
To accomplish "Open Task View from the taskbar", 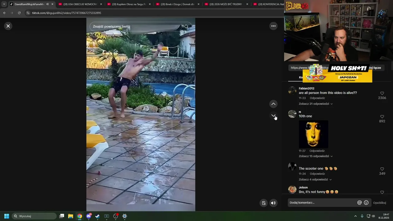I will tap(62, 216).
